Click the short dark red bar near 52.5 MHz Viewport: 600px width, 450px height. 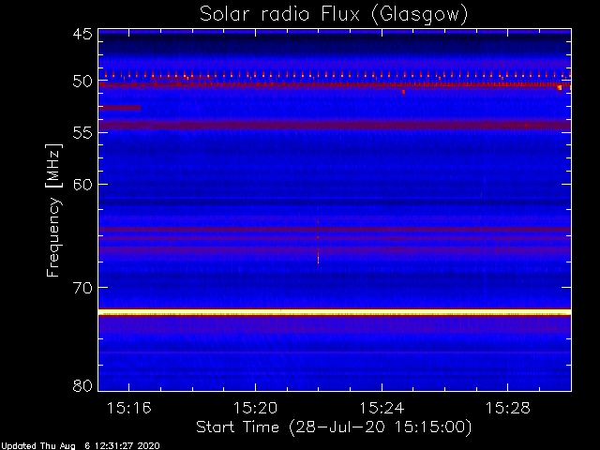[x=119, y=108]
